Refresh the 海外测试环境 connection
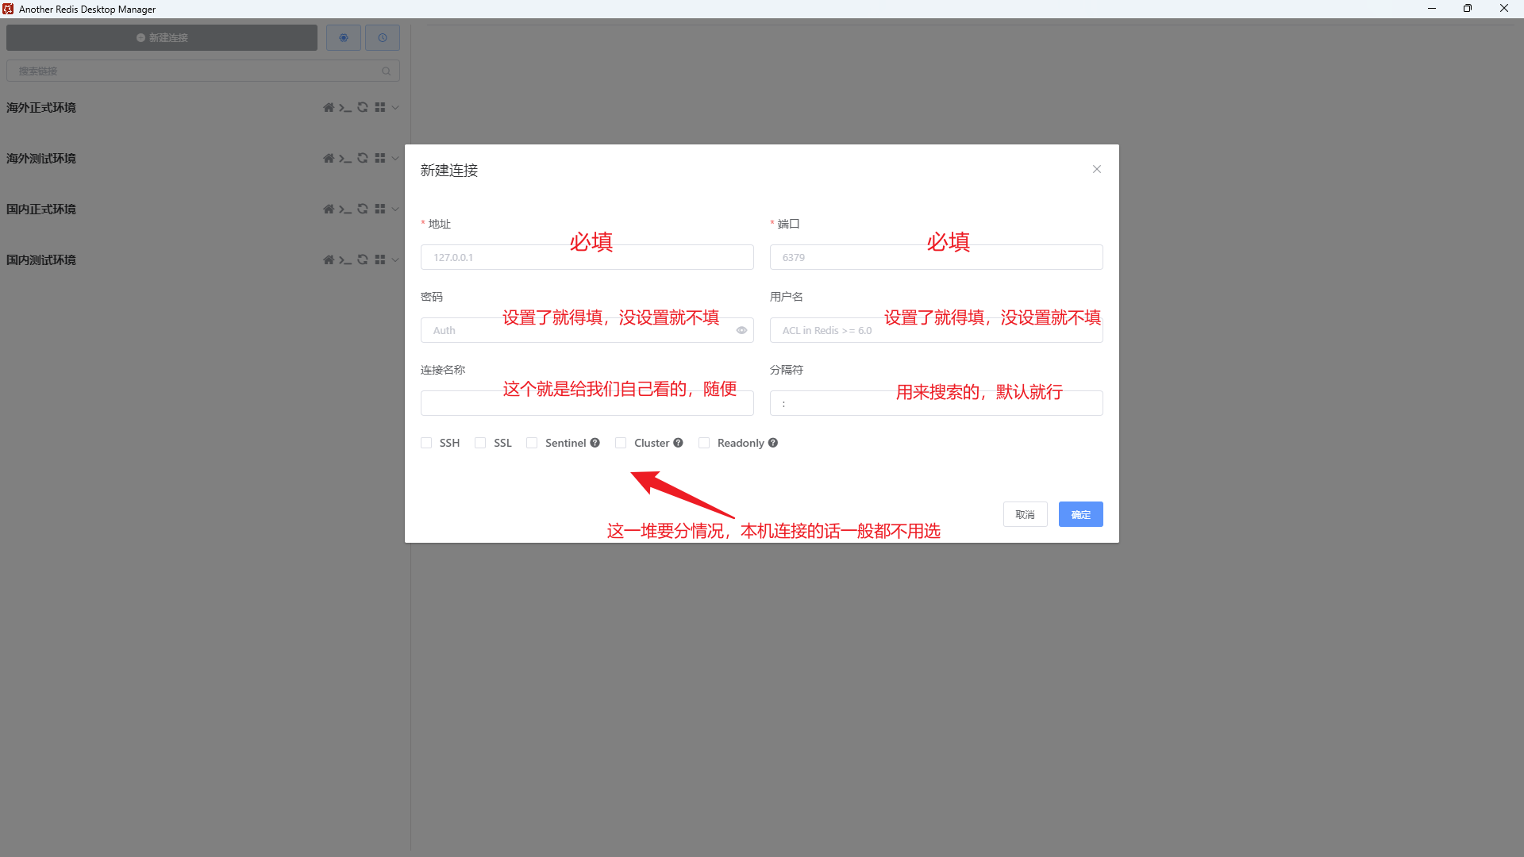1524x857 pixels. tap(363, 158)
